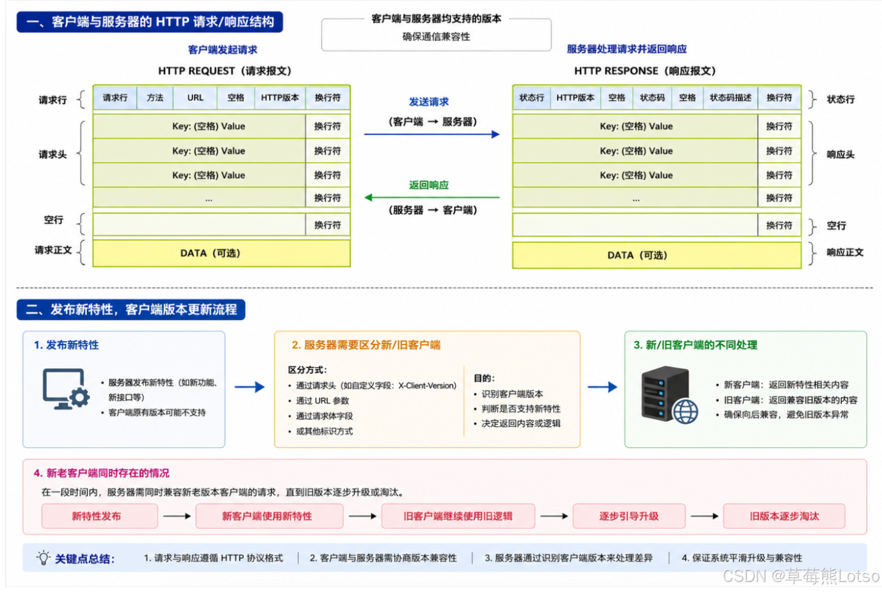
Task: Click the 客户端与服务器均支持的版本 box title
Action: point(436,19)
